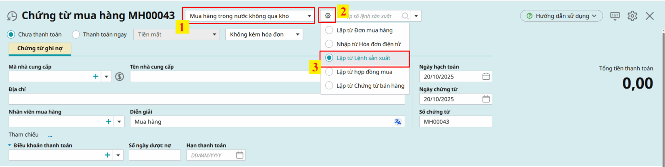665x167 pixels.
Task: Click the plus icon in Điều khoản thanh toán
Action: pos(107,155)
